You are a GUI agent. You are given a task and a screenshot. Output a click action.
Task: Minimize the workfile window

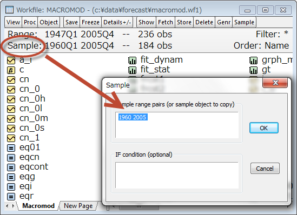pyautogui.click(x=247, y=10)
